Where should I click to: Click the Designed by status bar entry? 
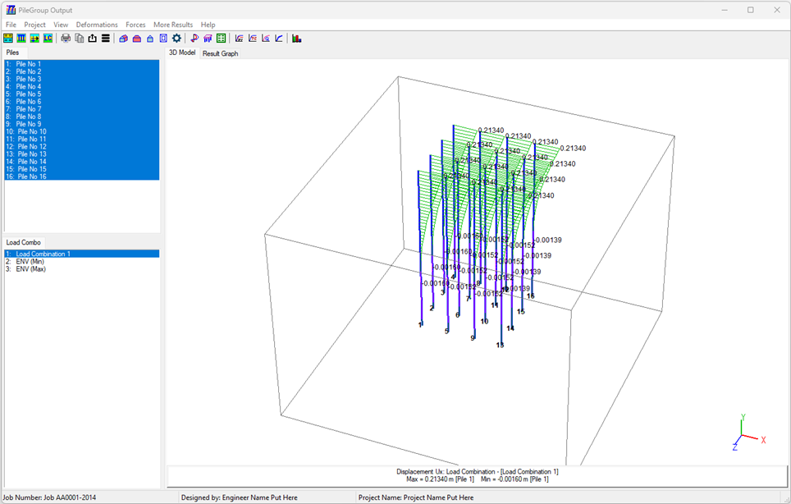point(239,497)
